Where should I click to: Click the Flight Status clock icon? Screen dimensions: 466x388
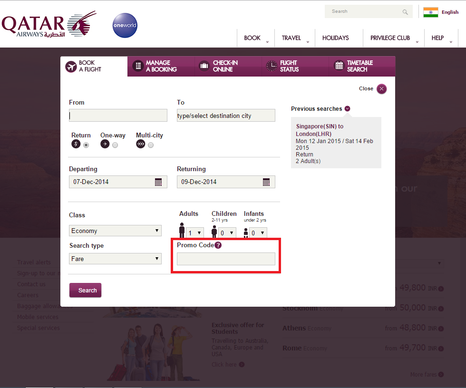click(x=272, y=66)
